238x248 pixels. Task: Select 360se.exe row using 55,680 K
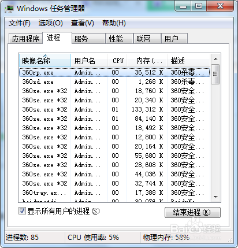(114, 156)
